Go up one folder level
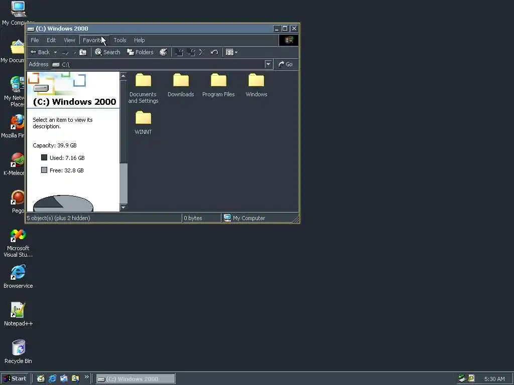The image size is (514, 385). (x=83, y=52)
